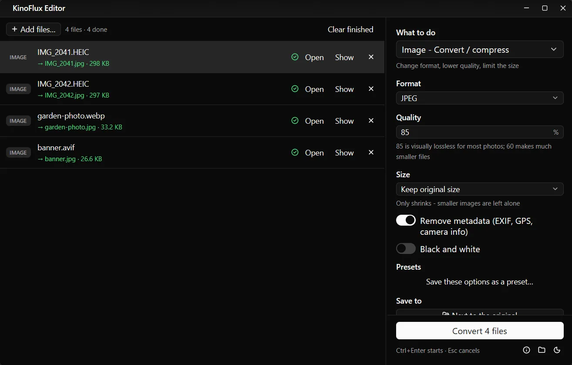Turn off Remove metadata switch
The height and width of the screenshot is (365, 572).
click(406, 220)
